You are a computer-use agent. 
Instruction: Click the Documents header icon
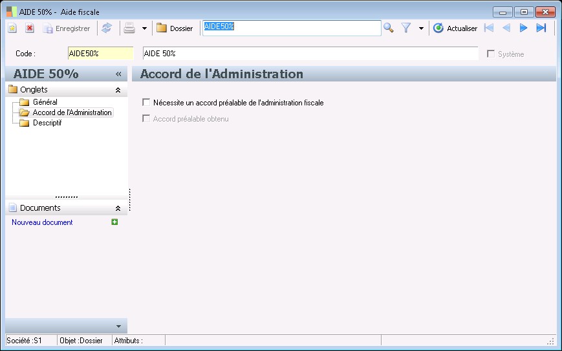pyautogui.click(x=13, y=207)
